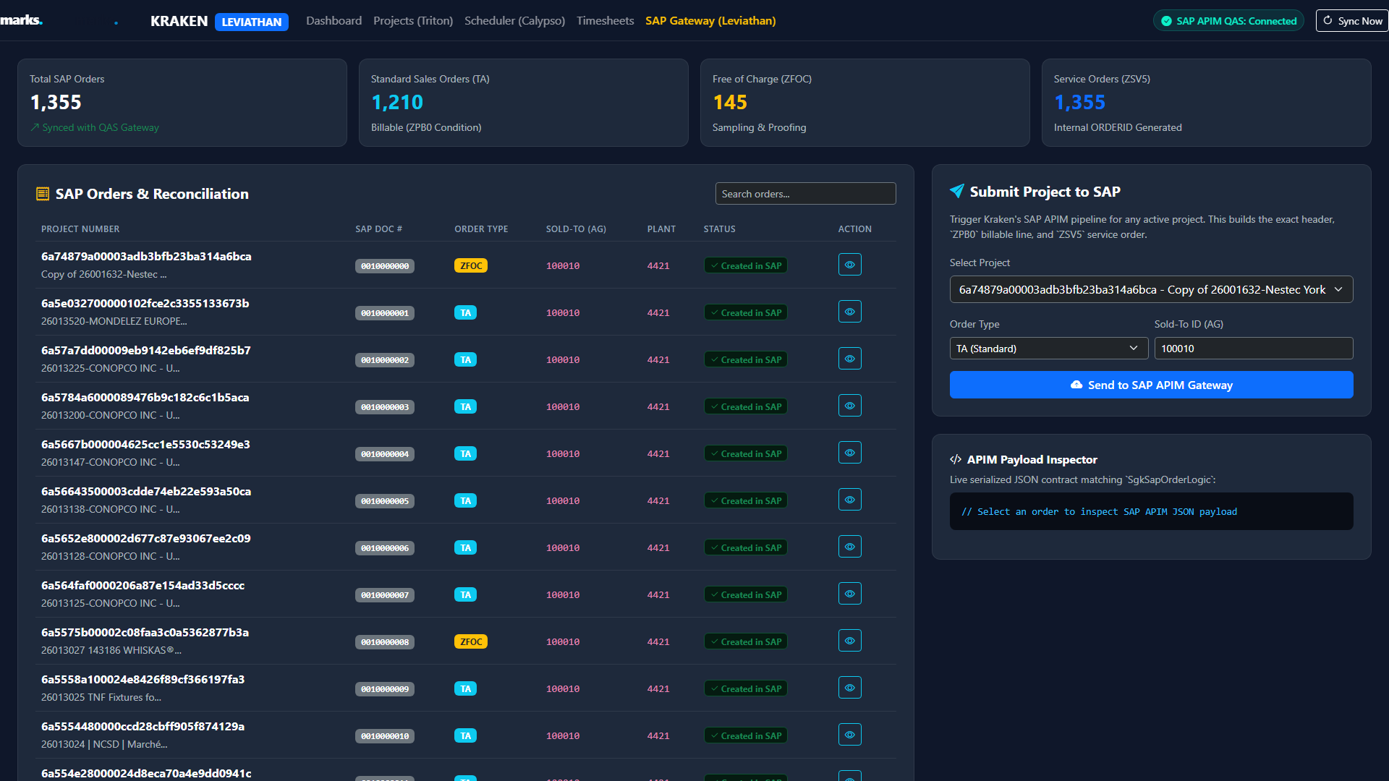Click SAP APIM QAS: Connected status pill
The height and width of the screenshot is (781, 1389).
coord(1228,21)
